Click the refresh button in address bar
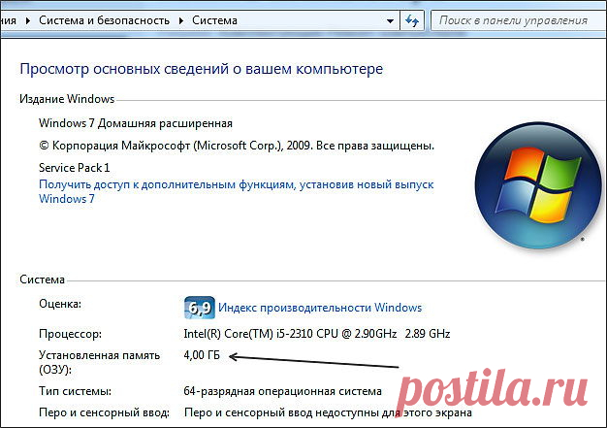The height and width of the screenshot is (428, 607). (x=411, y=20)
